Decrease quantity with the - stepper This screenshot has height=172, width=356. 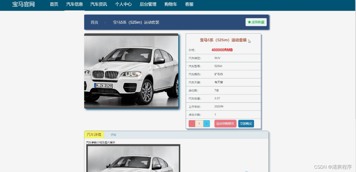[x=192, y=124]
